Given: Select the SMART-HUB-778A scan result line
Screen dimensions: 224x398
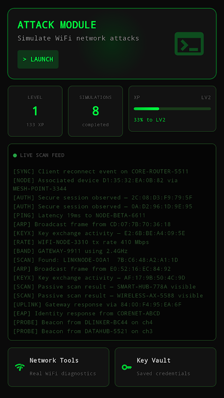Looking at the screenshot, I should coord(105,287).
